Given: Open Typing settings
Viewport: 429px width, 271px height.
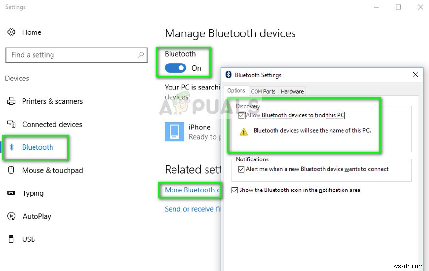Looking at the screenshot, I should pyautogui.click(x=33, y=193).
